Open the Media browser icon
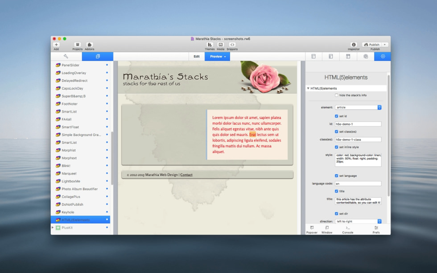 click(x=220, y=45)
